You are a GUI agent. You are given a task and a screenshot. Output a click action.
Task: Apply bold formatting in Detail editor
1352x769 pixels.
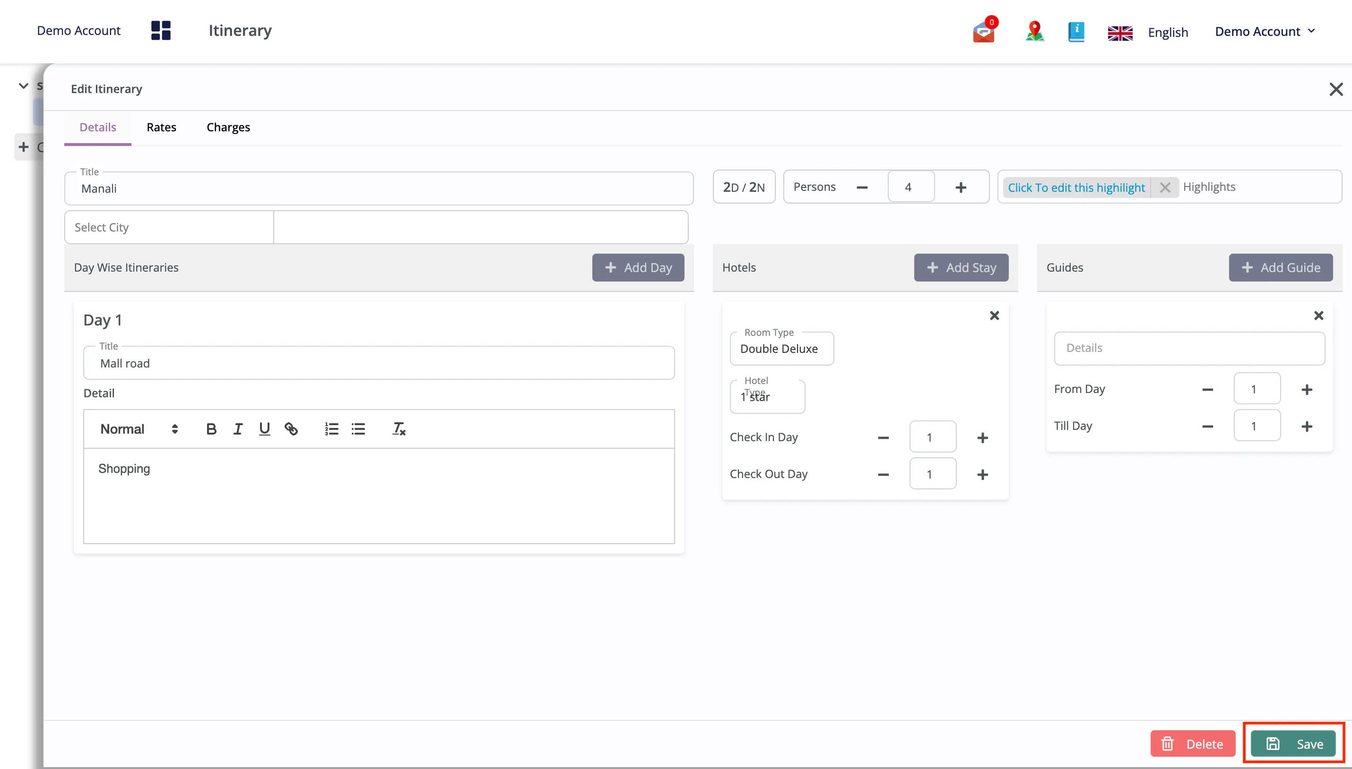tap(211, 429)
